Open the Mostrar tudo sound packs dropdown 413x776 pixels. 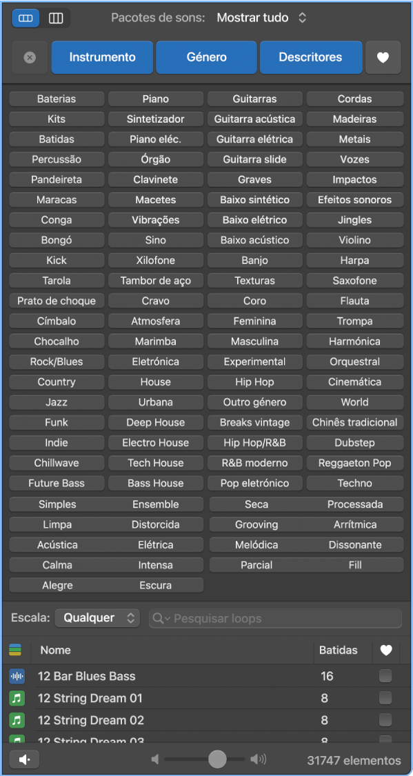click(x=262, y=17)
